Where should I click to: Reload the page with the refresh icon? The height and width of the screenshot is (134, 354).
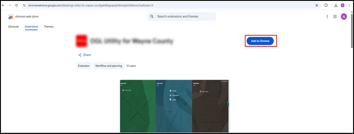[16, 5]
